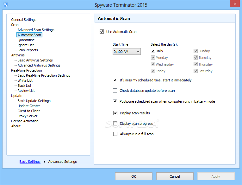Toggle the Monday checkbox
The height and width of the screenshot is (185, 242).
tap(153, 57)
